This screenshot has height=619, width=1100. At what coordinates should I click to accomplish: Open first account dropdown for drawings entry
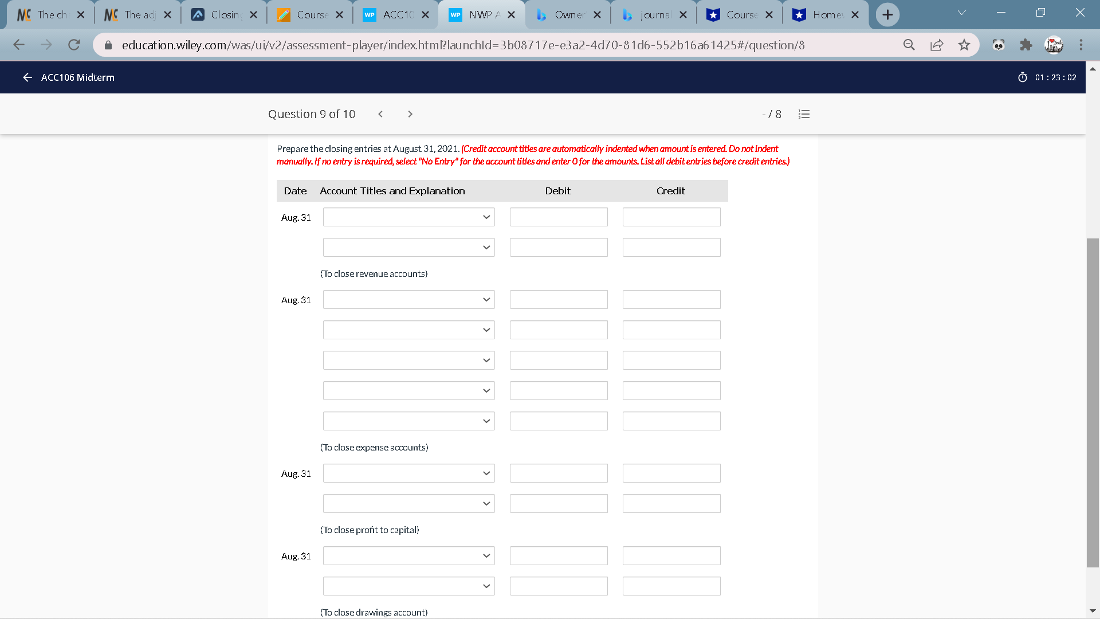click(408, 556)
